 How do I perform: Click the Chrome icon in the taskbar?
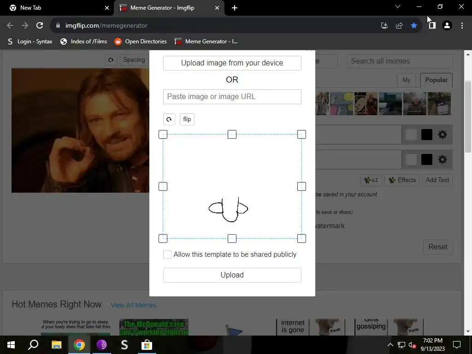point(79,345)
